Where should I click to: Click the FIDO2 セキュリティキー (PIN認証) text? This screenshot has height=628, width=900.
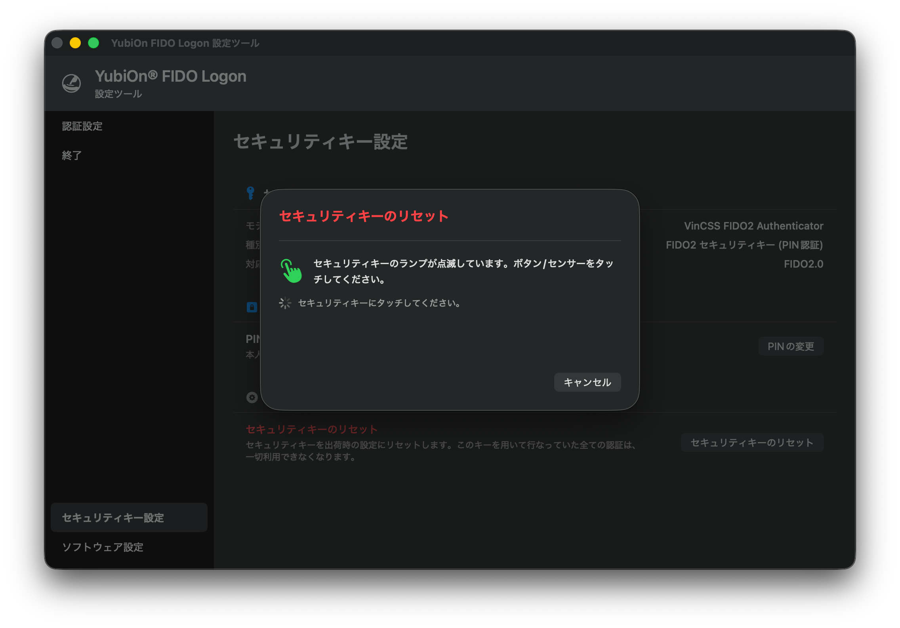(744, 245)
